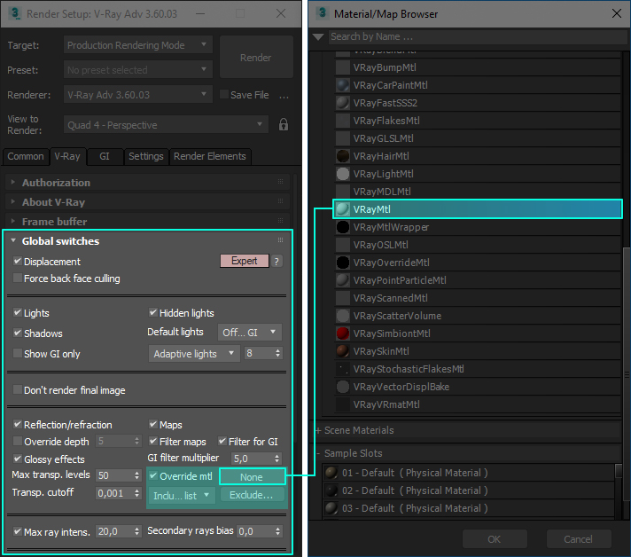Screen dimensions: 631x557
Task: Click Cancel in Material/Map Browser
Action: [x=579, y=539]
